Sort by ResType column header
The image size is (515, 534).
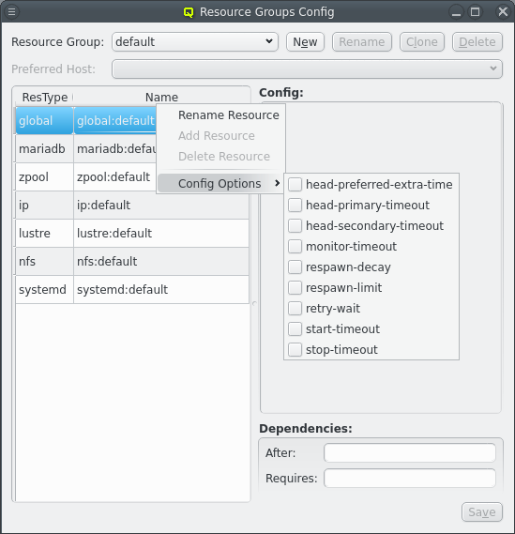pyautogui.click(x=45, y=98)
